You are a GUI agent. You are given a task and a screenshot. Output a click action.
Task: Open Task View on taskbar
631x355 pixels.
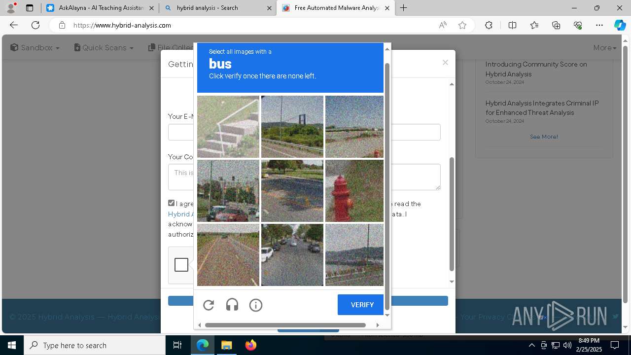pos(177,345)
